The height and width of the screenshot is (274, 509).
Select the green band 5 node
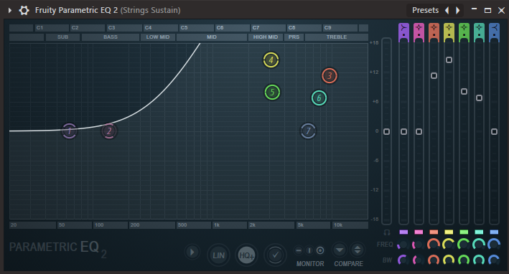click(272, 93)
